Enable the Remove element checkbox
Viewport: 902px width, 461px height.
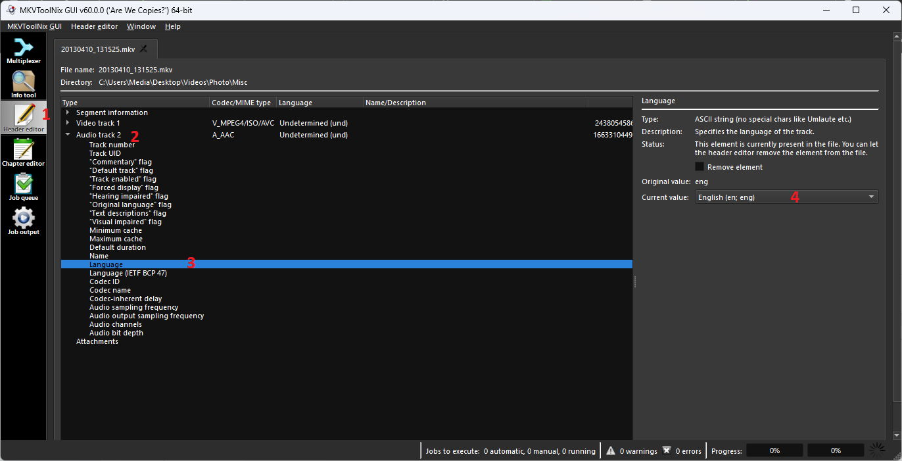[x=700, y=167]
